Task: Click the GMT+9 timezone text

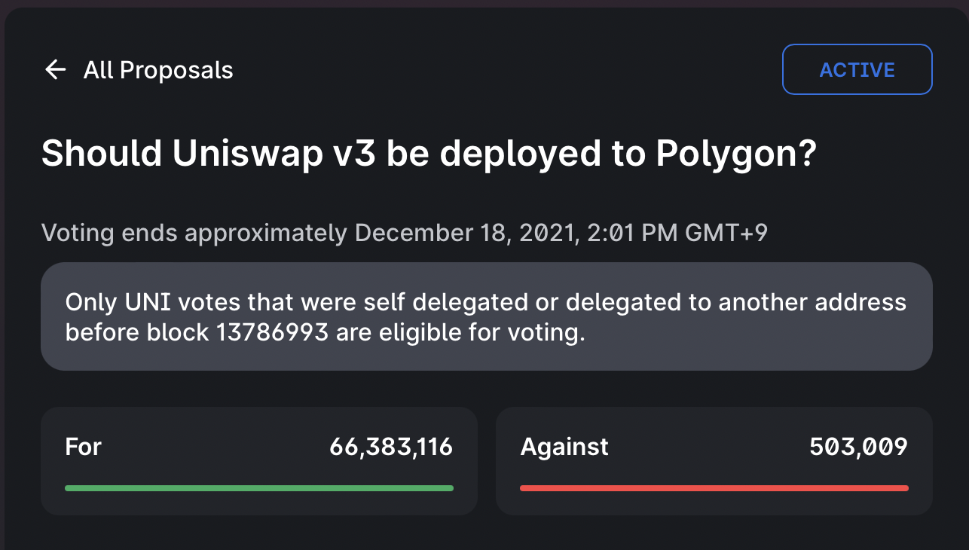Action: click(x=726, y=233)
